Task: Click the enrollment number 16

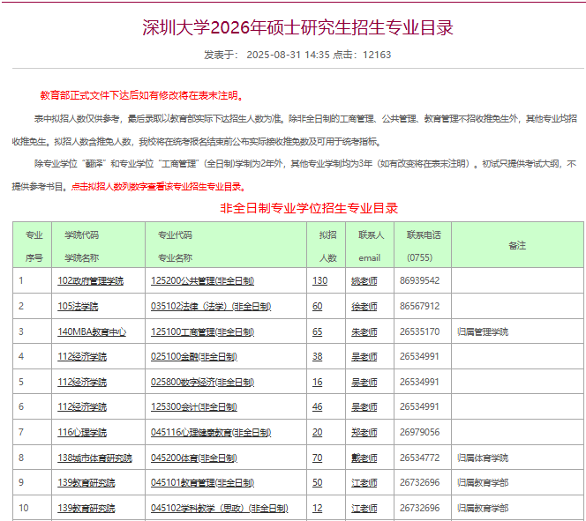Action: coord(318,383)
